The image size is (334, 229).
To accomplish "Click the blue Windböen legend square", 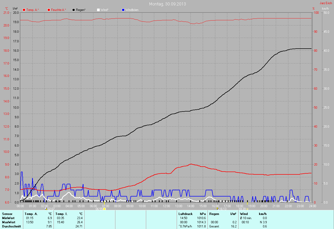I will click(123, 10).
